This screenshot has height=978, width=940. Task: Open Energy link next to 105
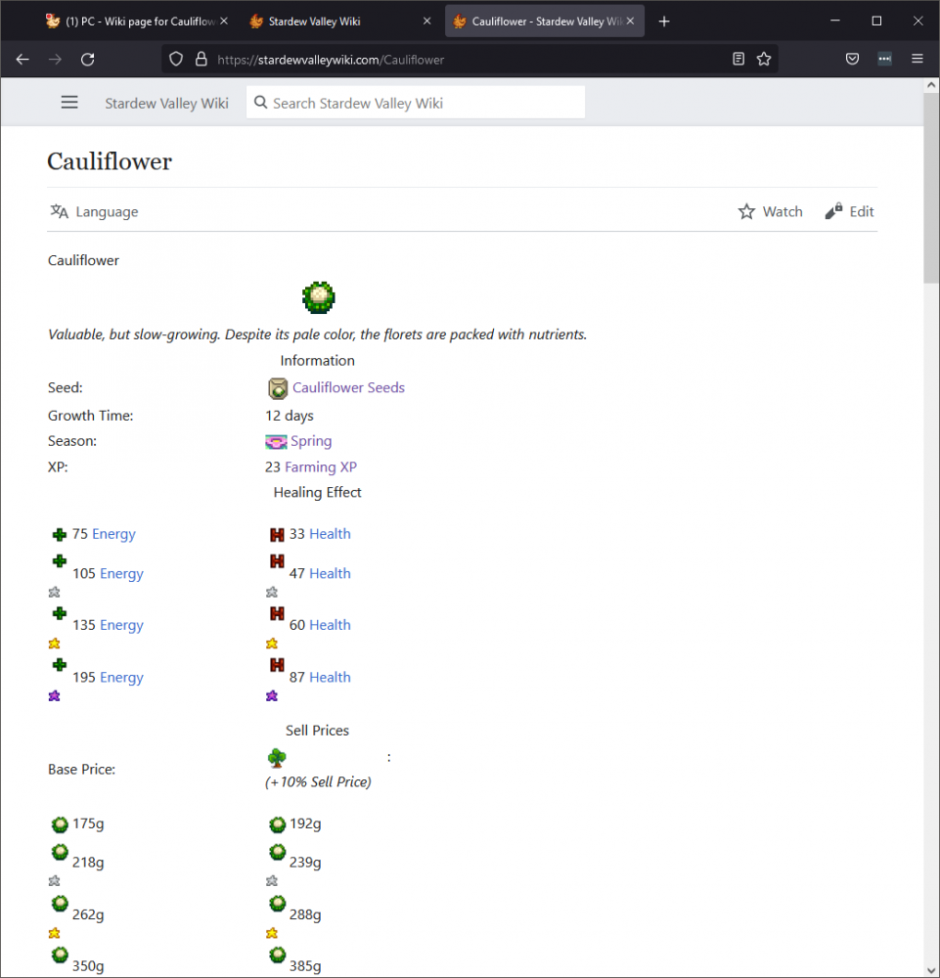click(x=121, y=574)
